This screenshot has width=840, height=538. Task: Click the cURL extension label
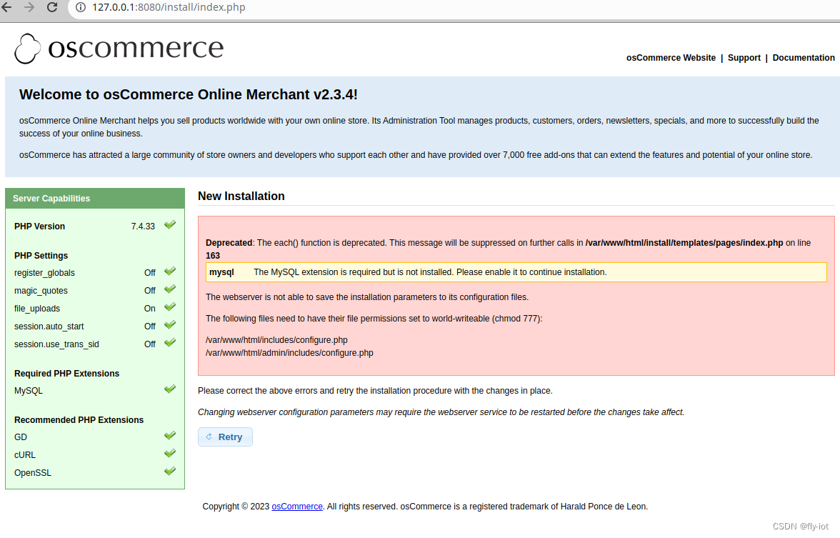point(24,455)
